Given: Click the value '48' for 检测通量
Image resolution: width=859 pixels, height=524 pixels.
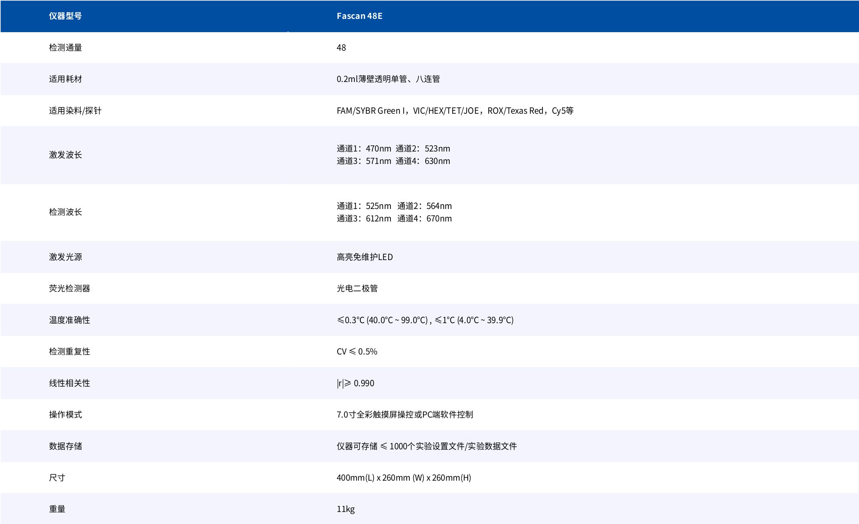Looking at the screenshot, I should 341,48.
